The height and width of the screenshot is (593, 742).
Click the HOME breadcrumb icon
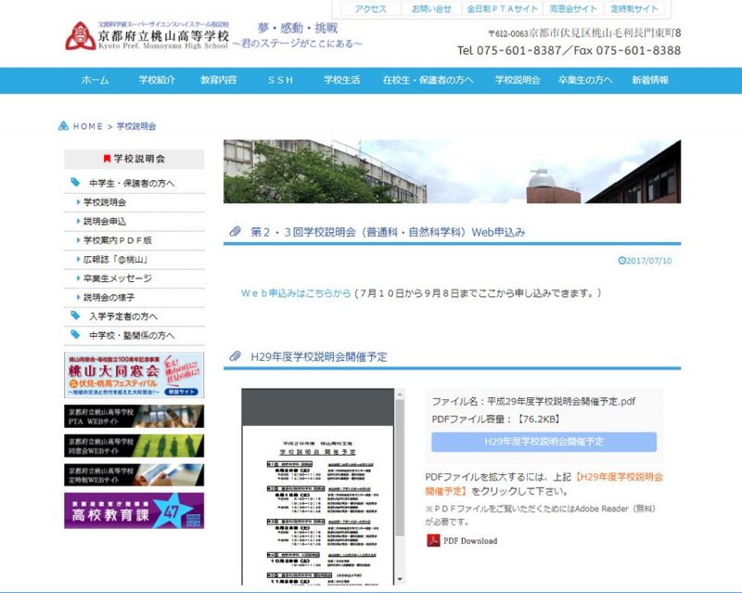[x=64, y=126]
